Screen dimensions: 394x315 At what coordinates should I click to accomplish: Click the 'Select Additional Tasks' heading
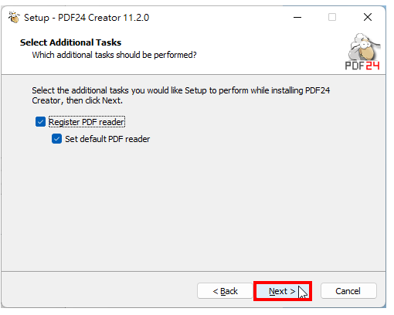pos(70,42)
